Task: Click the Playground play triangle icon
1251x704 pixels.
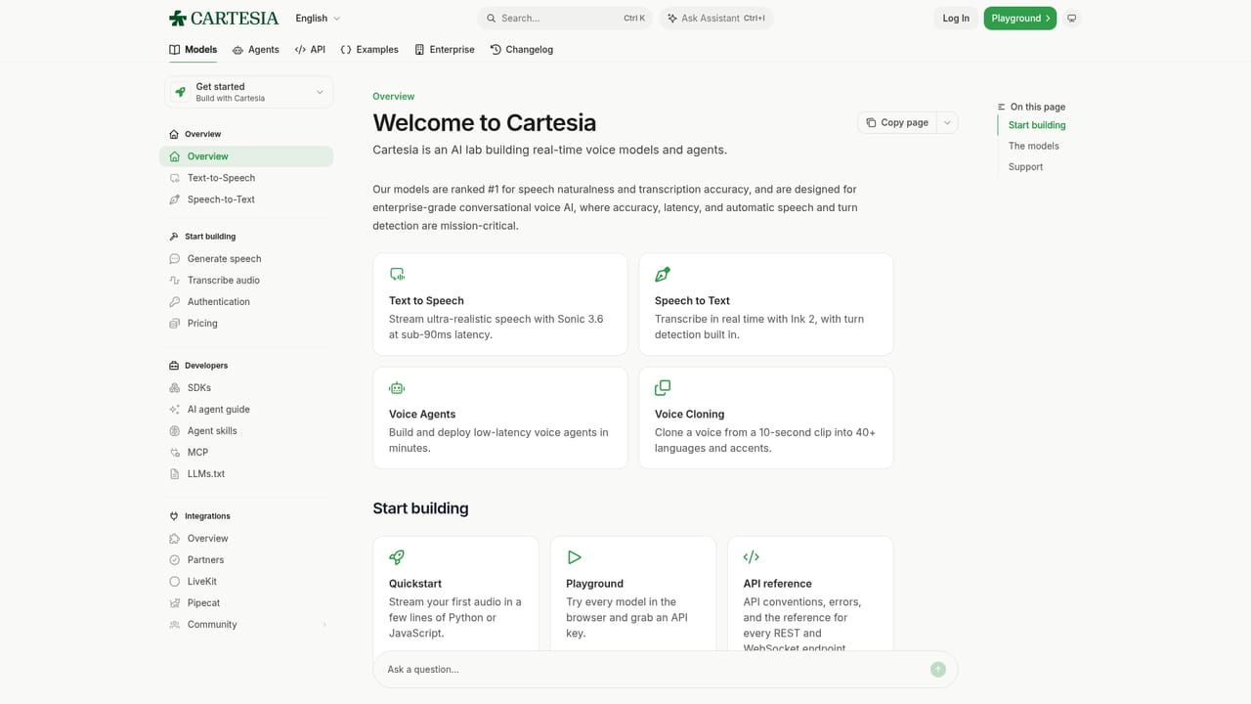Action: pos(574,557)
